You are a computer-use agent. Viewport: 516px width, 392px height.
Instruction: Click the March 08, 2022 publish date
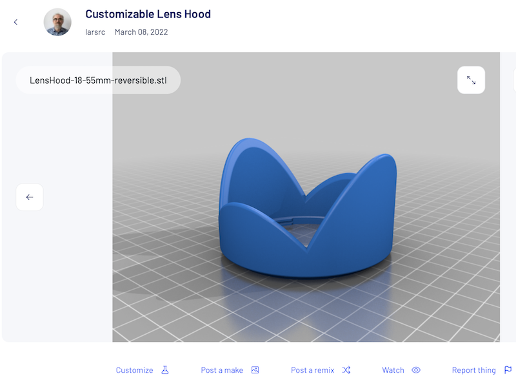[x=141, y=32]
